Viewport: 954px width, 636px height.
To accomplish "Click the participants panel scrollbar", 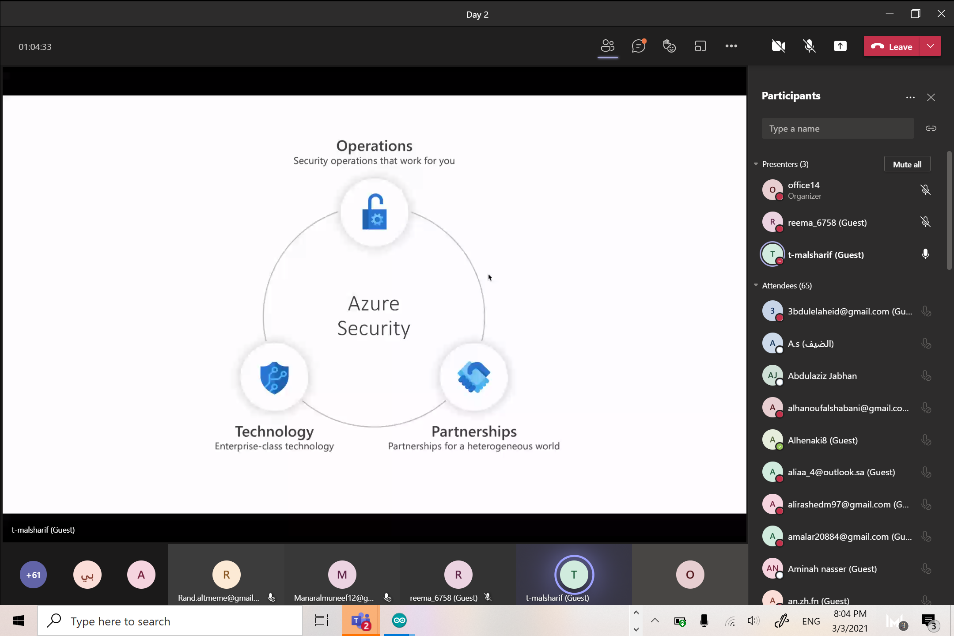I will pos(949,210).
